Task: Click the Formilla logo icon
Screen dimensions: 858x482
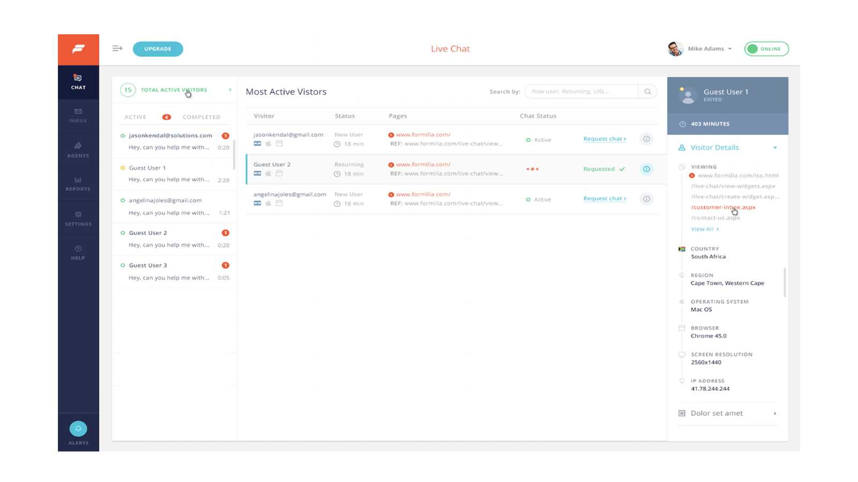Action: point(78,49)
